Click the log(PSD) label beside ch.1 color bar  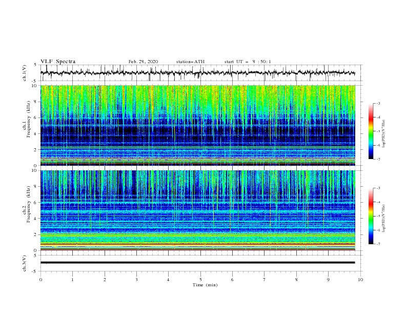384,134
